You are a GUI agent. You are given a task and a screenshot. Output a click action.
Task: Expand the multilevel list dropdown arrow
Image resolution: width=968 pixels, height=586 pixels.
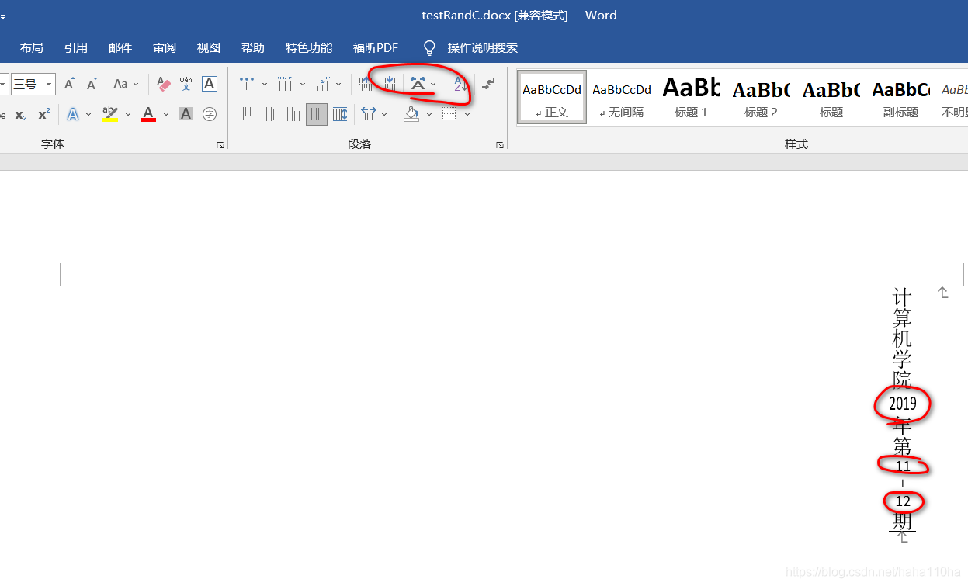[x=339, y=84]
